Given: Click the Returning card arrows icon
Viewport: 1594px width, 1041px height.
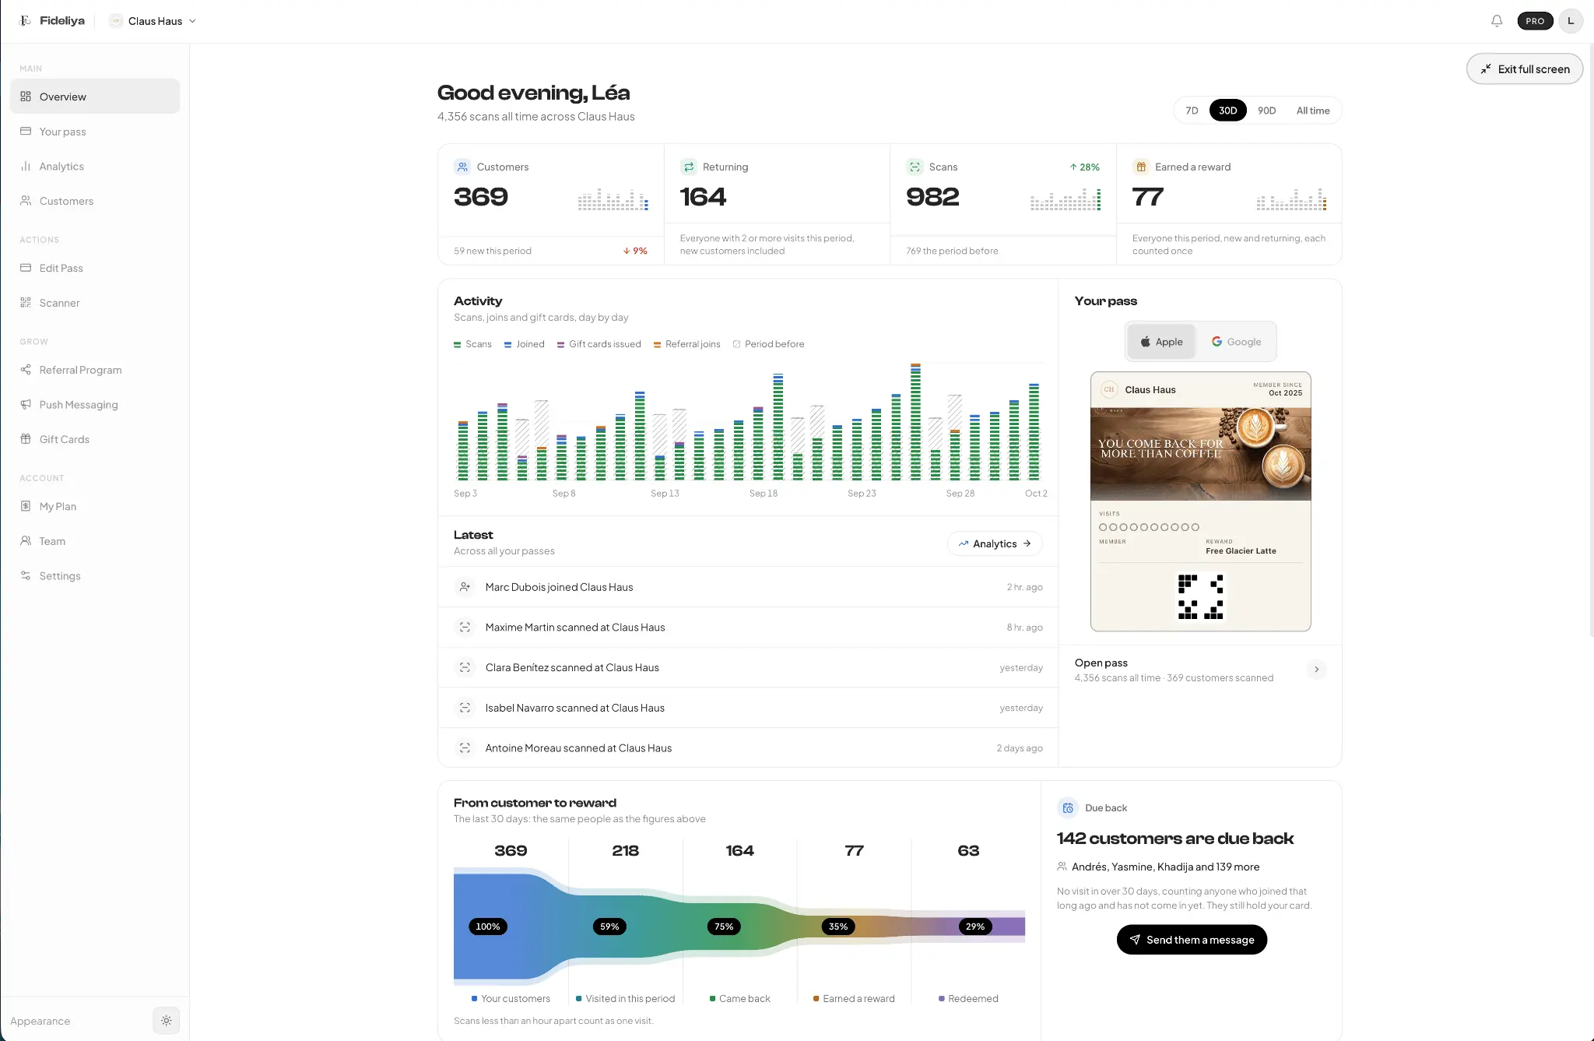Looking at the screenshot, I should click(x=688, y=167).
